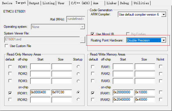172x111 pixels.
Task: Uncheck the IRAM1 default checkbox
Action: 93,93
